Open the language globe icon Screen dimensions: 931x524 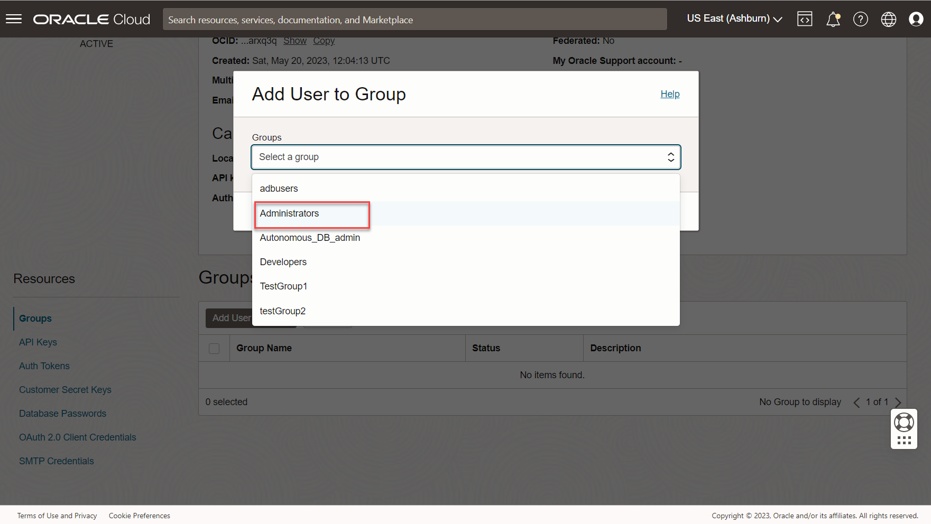888,19
